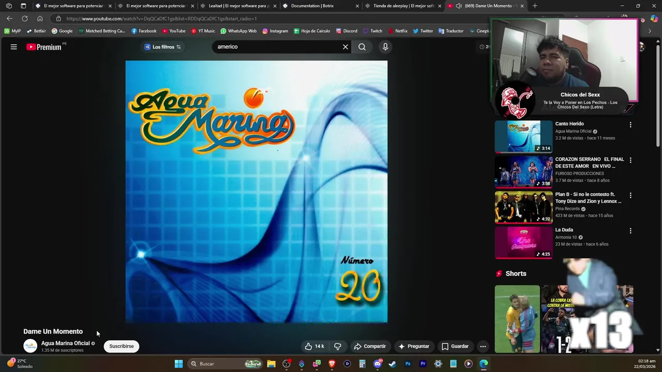Open the Facebook bookmark
The height and width of the screenshot is (372, 662).
tap(144, 31)
